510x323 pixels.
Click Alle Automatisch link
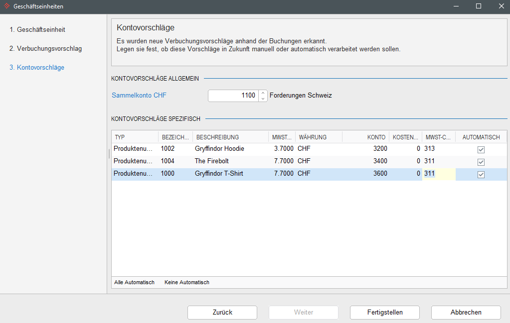pyautogui.click(x=134, y=282)
